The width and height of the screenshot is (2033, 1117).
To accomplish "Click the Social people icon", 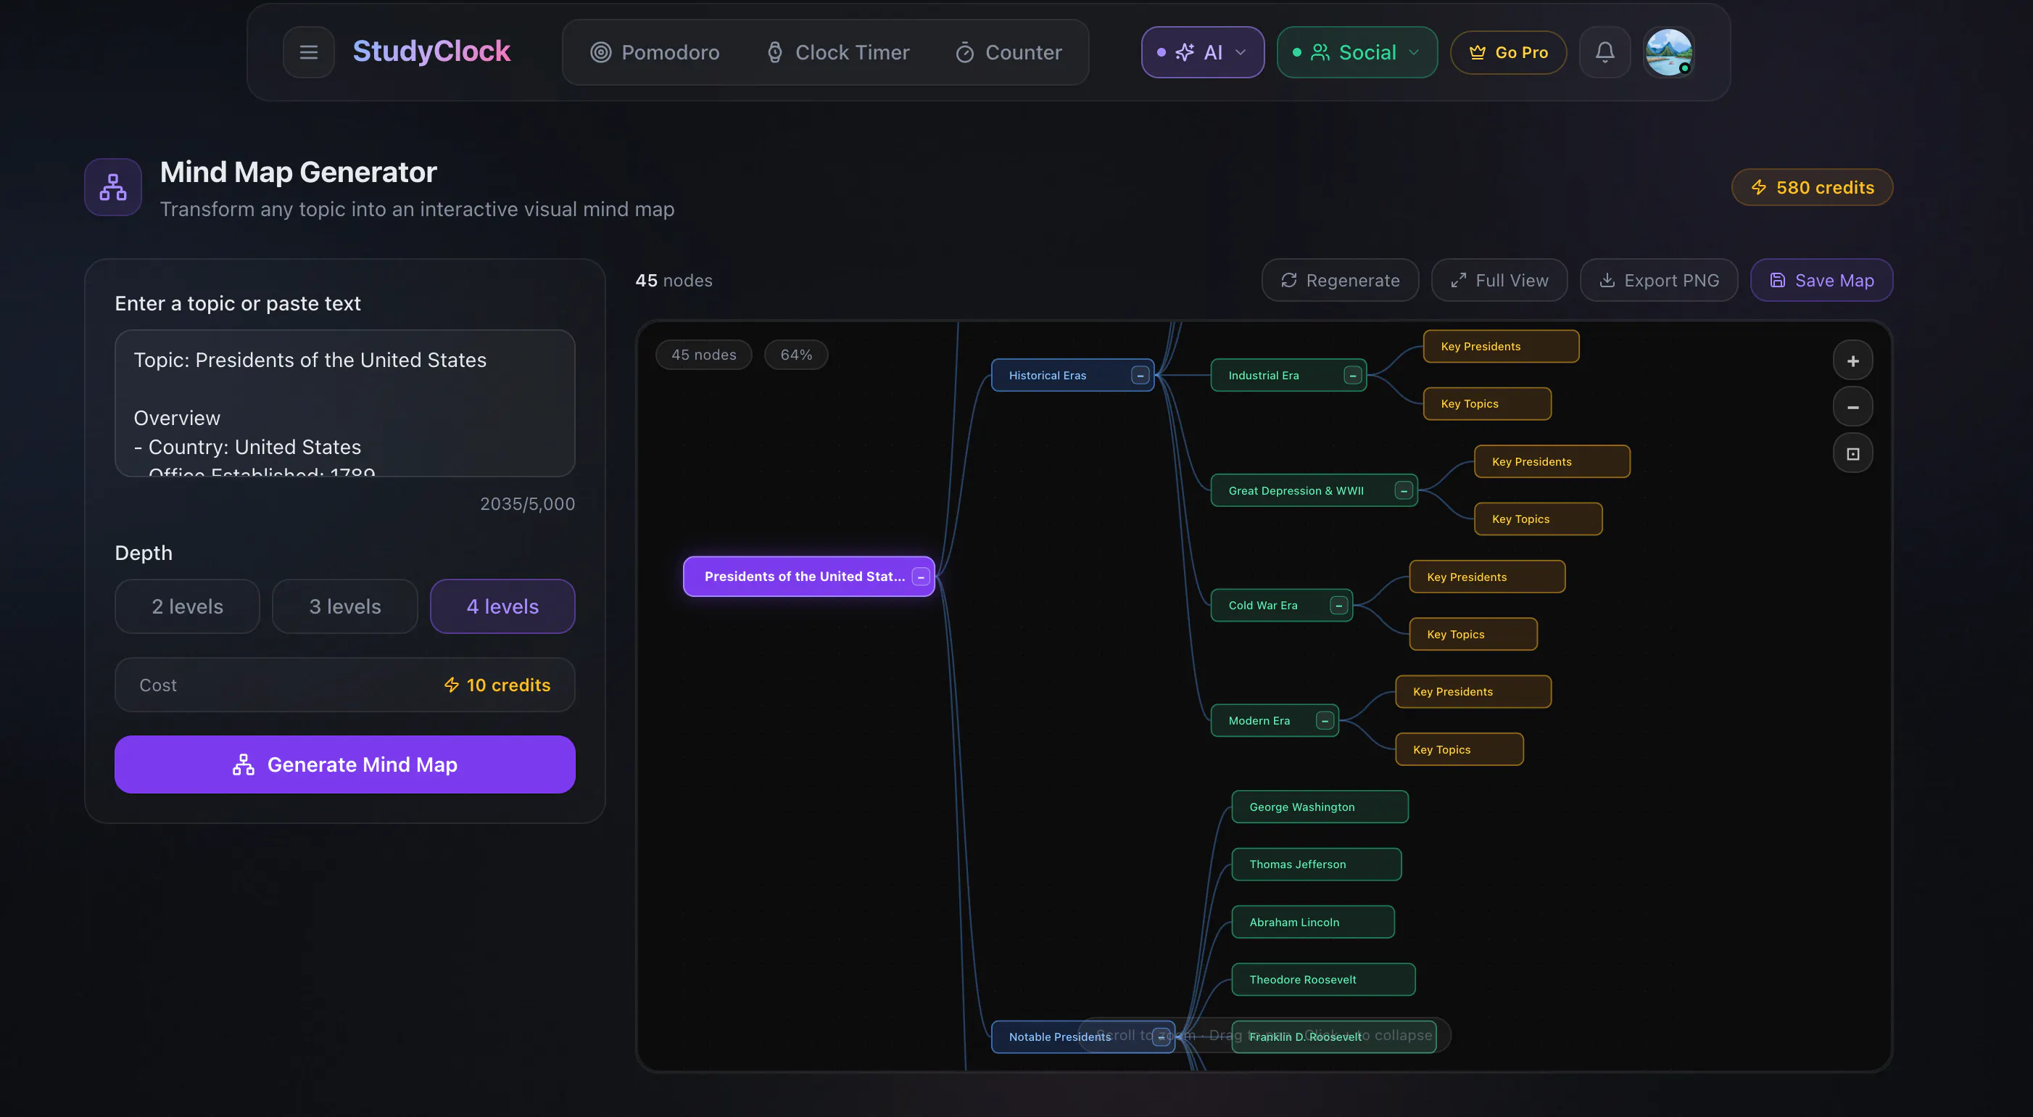I will point(1320,52).
